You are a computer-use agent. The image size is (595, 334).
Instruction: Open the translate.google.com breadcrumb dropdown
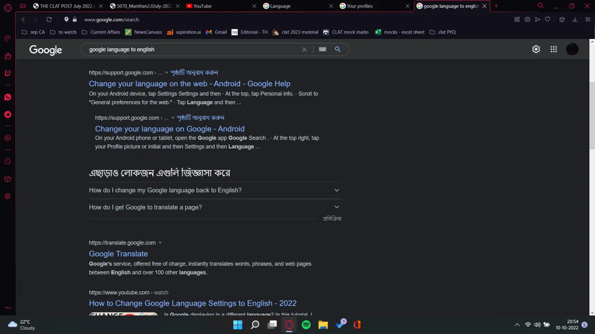point(160,242)
